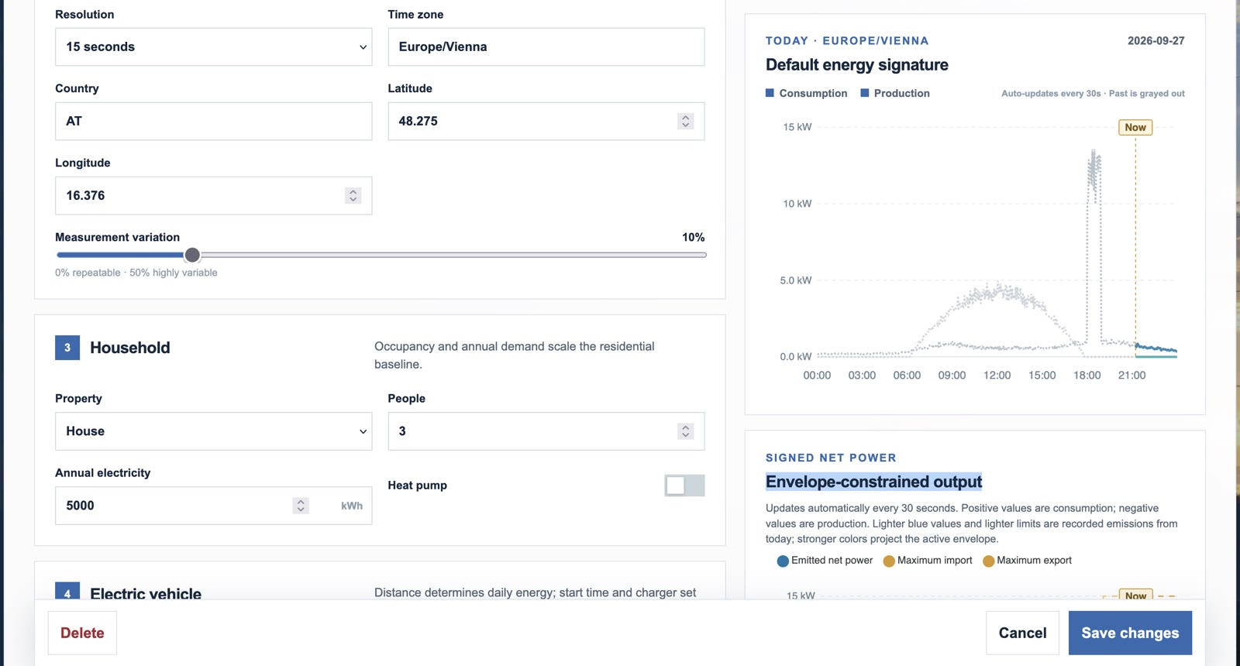Click the Maximum export legend dot

[x=988, y=561]
